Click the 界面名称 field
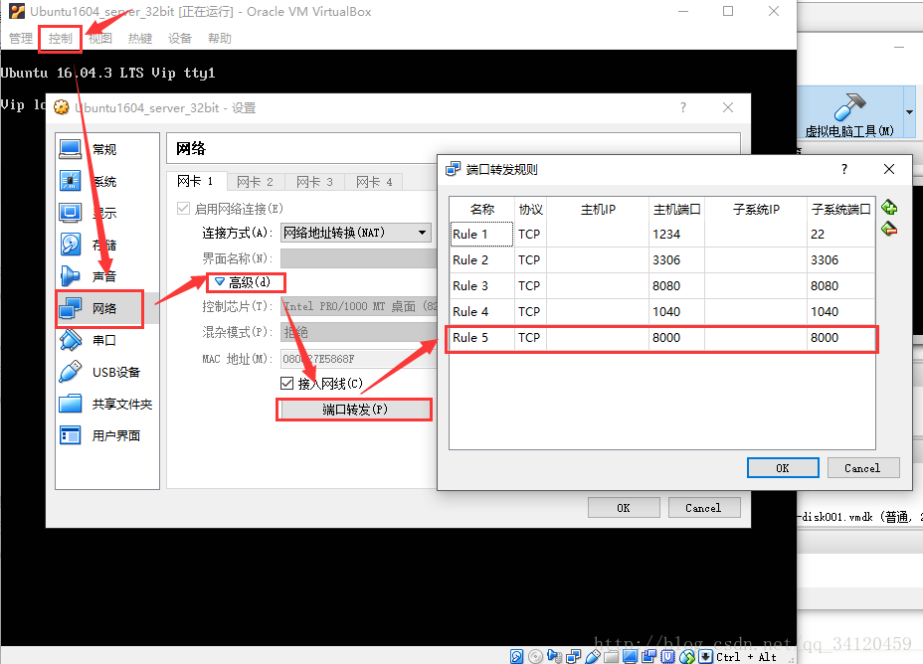Screen dimensions: 923x664 [358, 258]
